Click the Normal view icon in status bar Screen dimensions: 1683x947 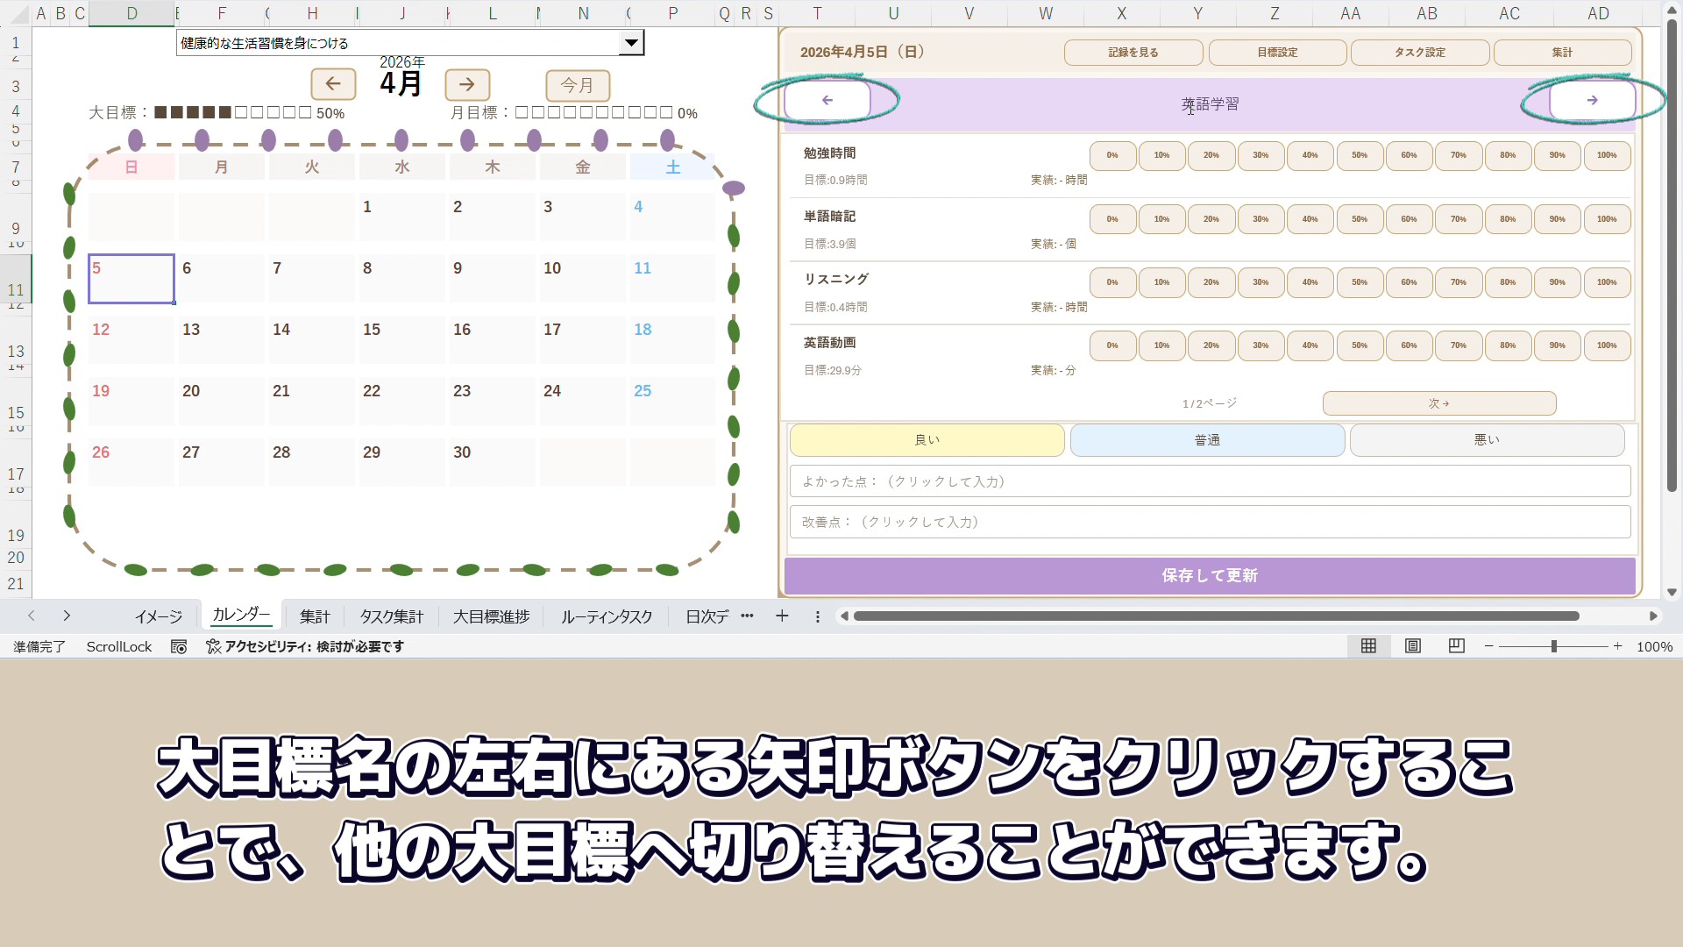coord(1368,646)
